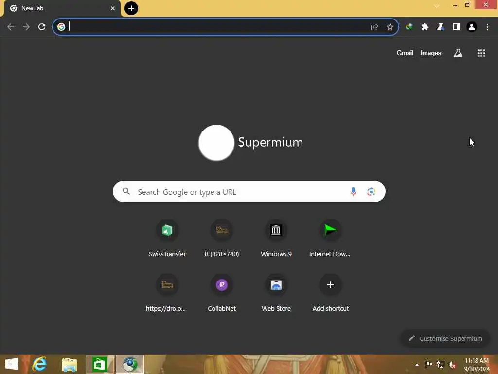Close the New Tab tab
Viewport: 498px width, 374px height.
coord(113,8)
